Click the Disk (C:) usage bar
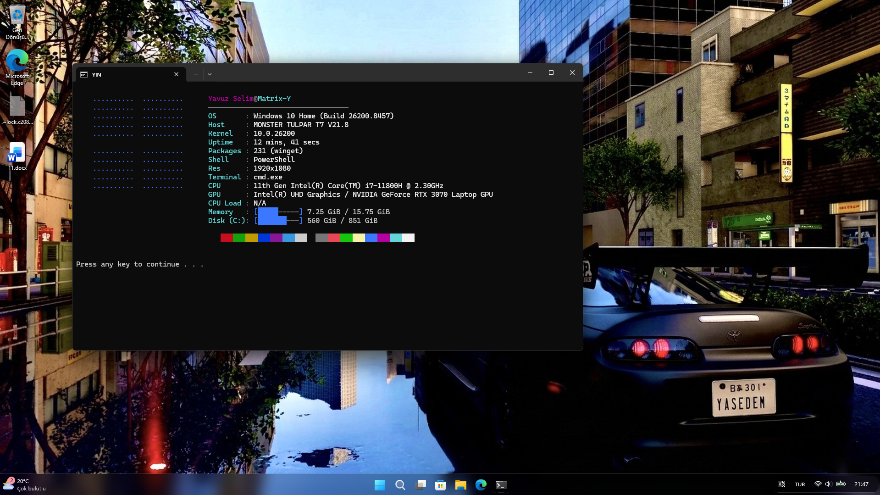The height and width of the screenshot is (495, 880). (x=278, y=221)
